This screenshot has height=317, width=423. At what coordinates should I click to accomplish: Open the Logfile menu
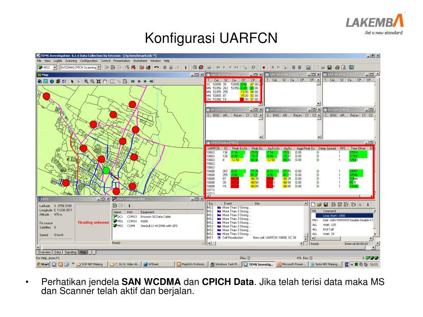(x=58, y=61)
